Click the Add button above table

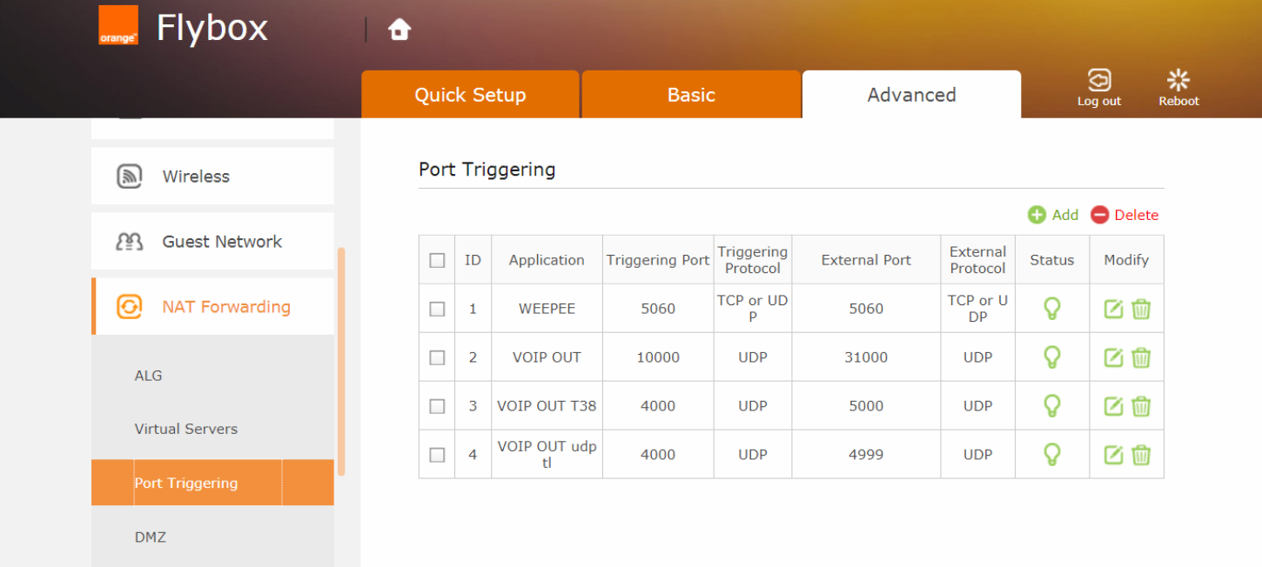tap(1053, 215)
